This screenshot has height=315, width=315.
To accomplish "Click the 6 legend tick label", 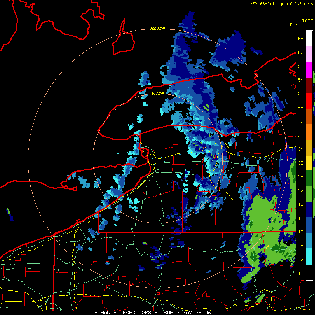I will coord(302,246).
